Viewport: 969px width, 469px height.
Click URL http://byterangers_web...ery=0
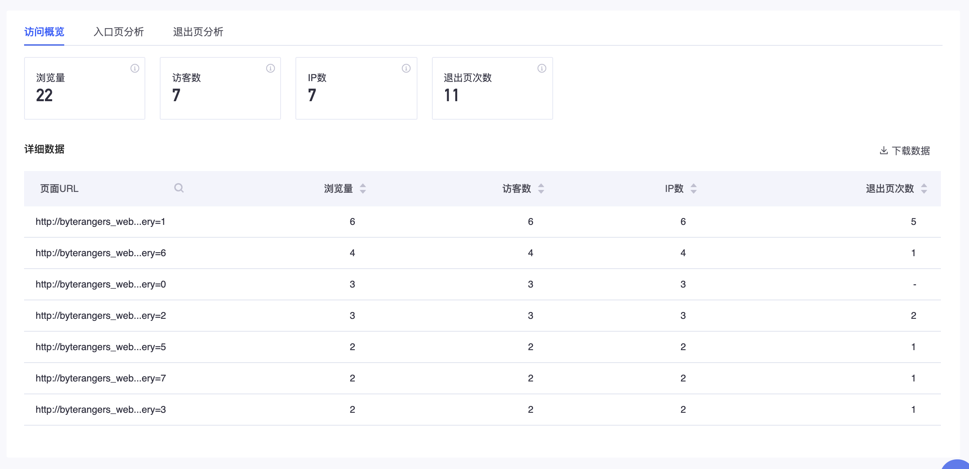101,284
